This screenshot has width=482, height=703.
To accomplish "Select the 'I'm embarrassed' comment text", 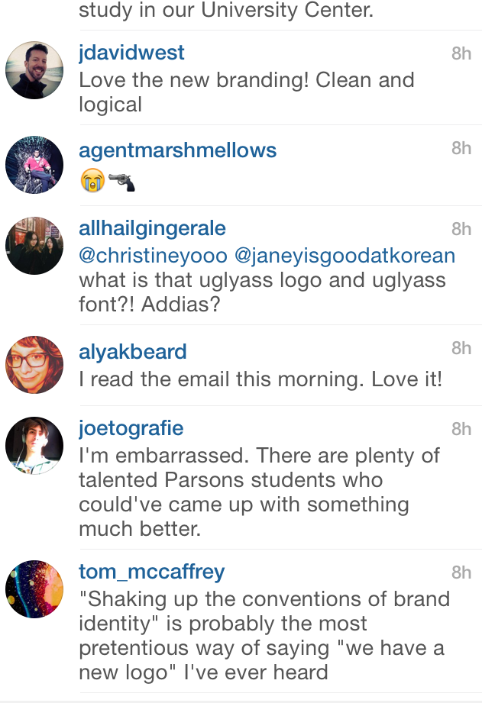I will [x=259, y=492].
